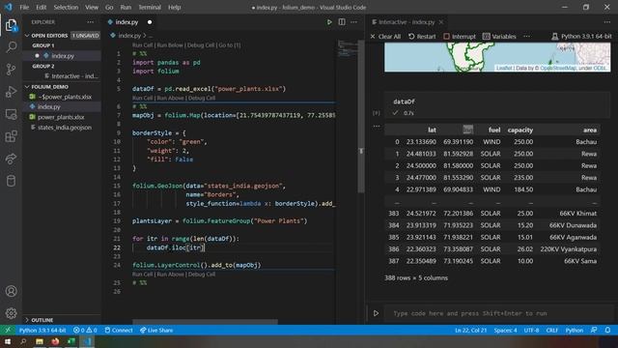Open Remote Explorer view
The width and height of the screenshot is (618, 348).
tap(11, 114)
